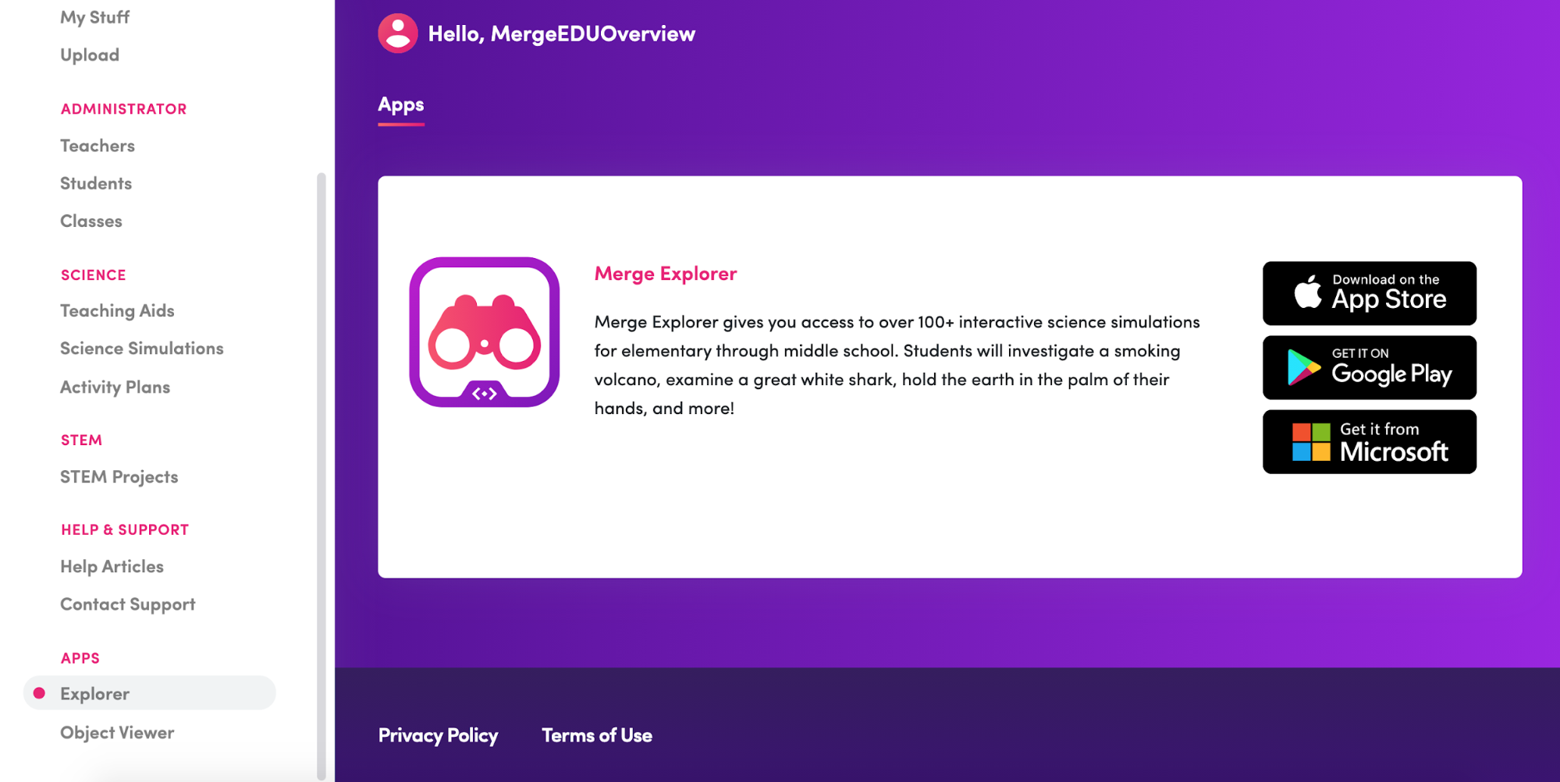1560x782 pixels.
Task: Click the APPS section heading
Action: [80, 659]
